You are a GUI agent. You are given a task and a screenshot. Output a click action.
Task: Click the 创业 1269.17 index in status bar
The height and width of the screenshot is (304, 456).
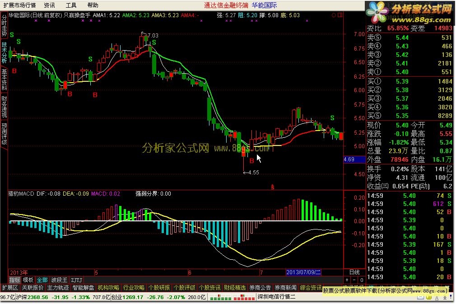coord(127,297)
